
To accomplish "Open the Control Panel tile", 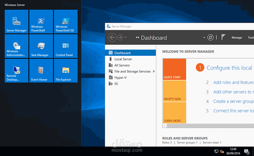I will pyautogui.click(x=66, y=46).
